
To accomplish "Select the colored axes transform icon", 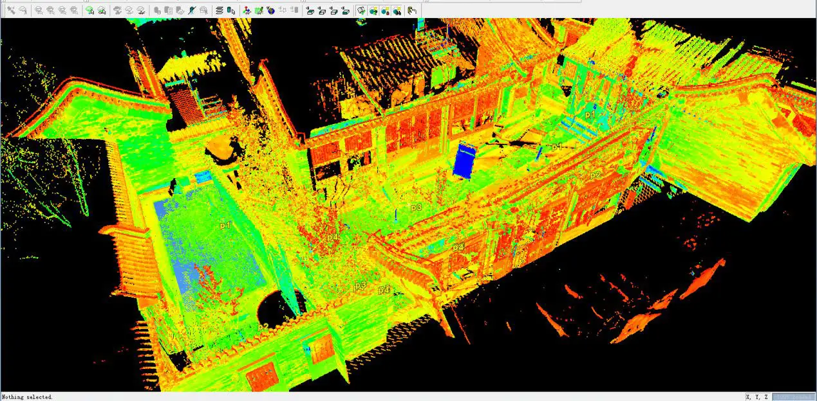I will [x=246, y=10].
